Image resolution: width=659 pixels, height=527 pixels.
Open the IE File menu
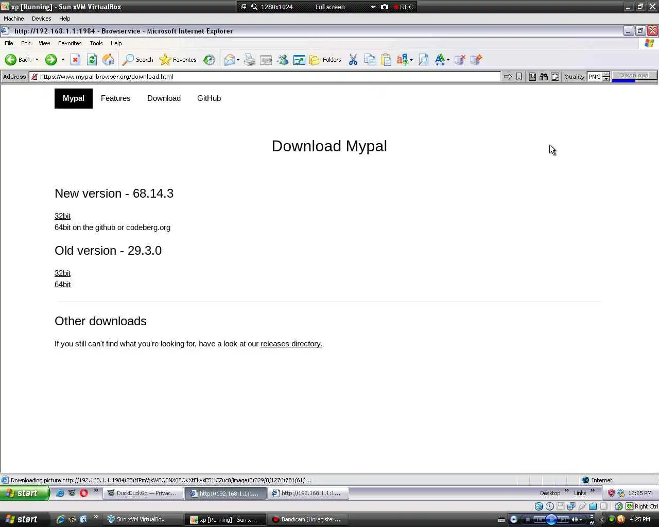(9, 43)
